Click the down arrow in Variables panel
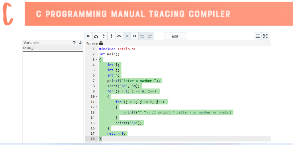Image resolution: width=293 pixels, height=145 pixels. coord(80,43)
